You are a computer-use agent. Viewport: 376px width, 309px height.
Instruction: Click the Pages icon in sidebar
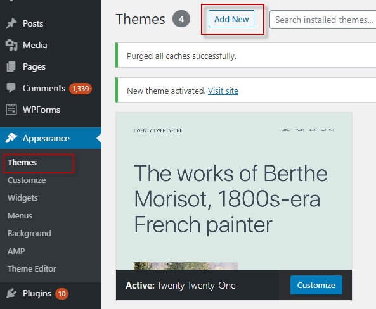tap(11, 66)
